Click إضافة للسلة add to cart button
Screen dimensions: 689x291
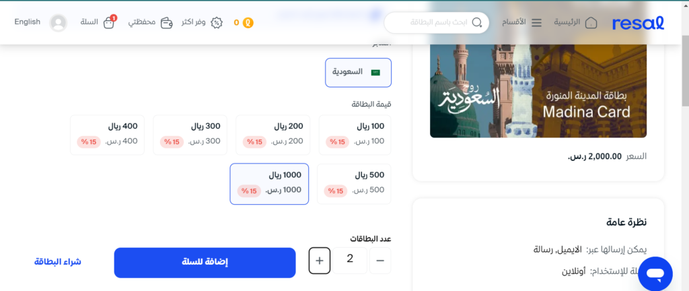(205, 263)
